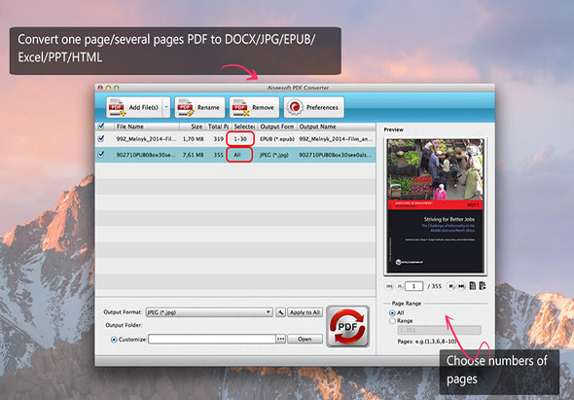The image size is (574, 400).
Task: Toggle the select-all checkbox in table header
Action: 101,127
